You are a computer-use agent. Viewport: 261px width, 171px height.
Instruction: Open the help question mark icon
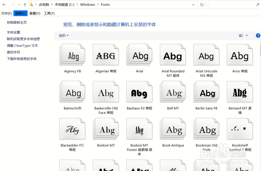point(258,36)
